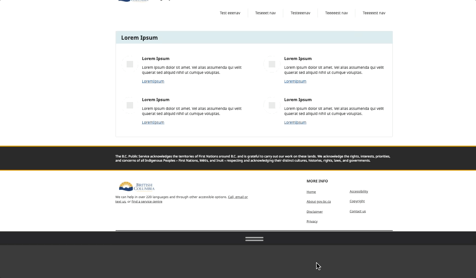Screen dimensions: 476x278
Task: Click the bottom-left card's 'Lorem Ipsum' heading
Action: (156, 100)
